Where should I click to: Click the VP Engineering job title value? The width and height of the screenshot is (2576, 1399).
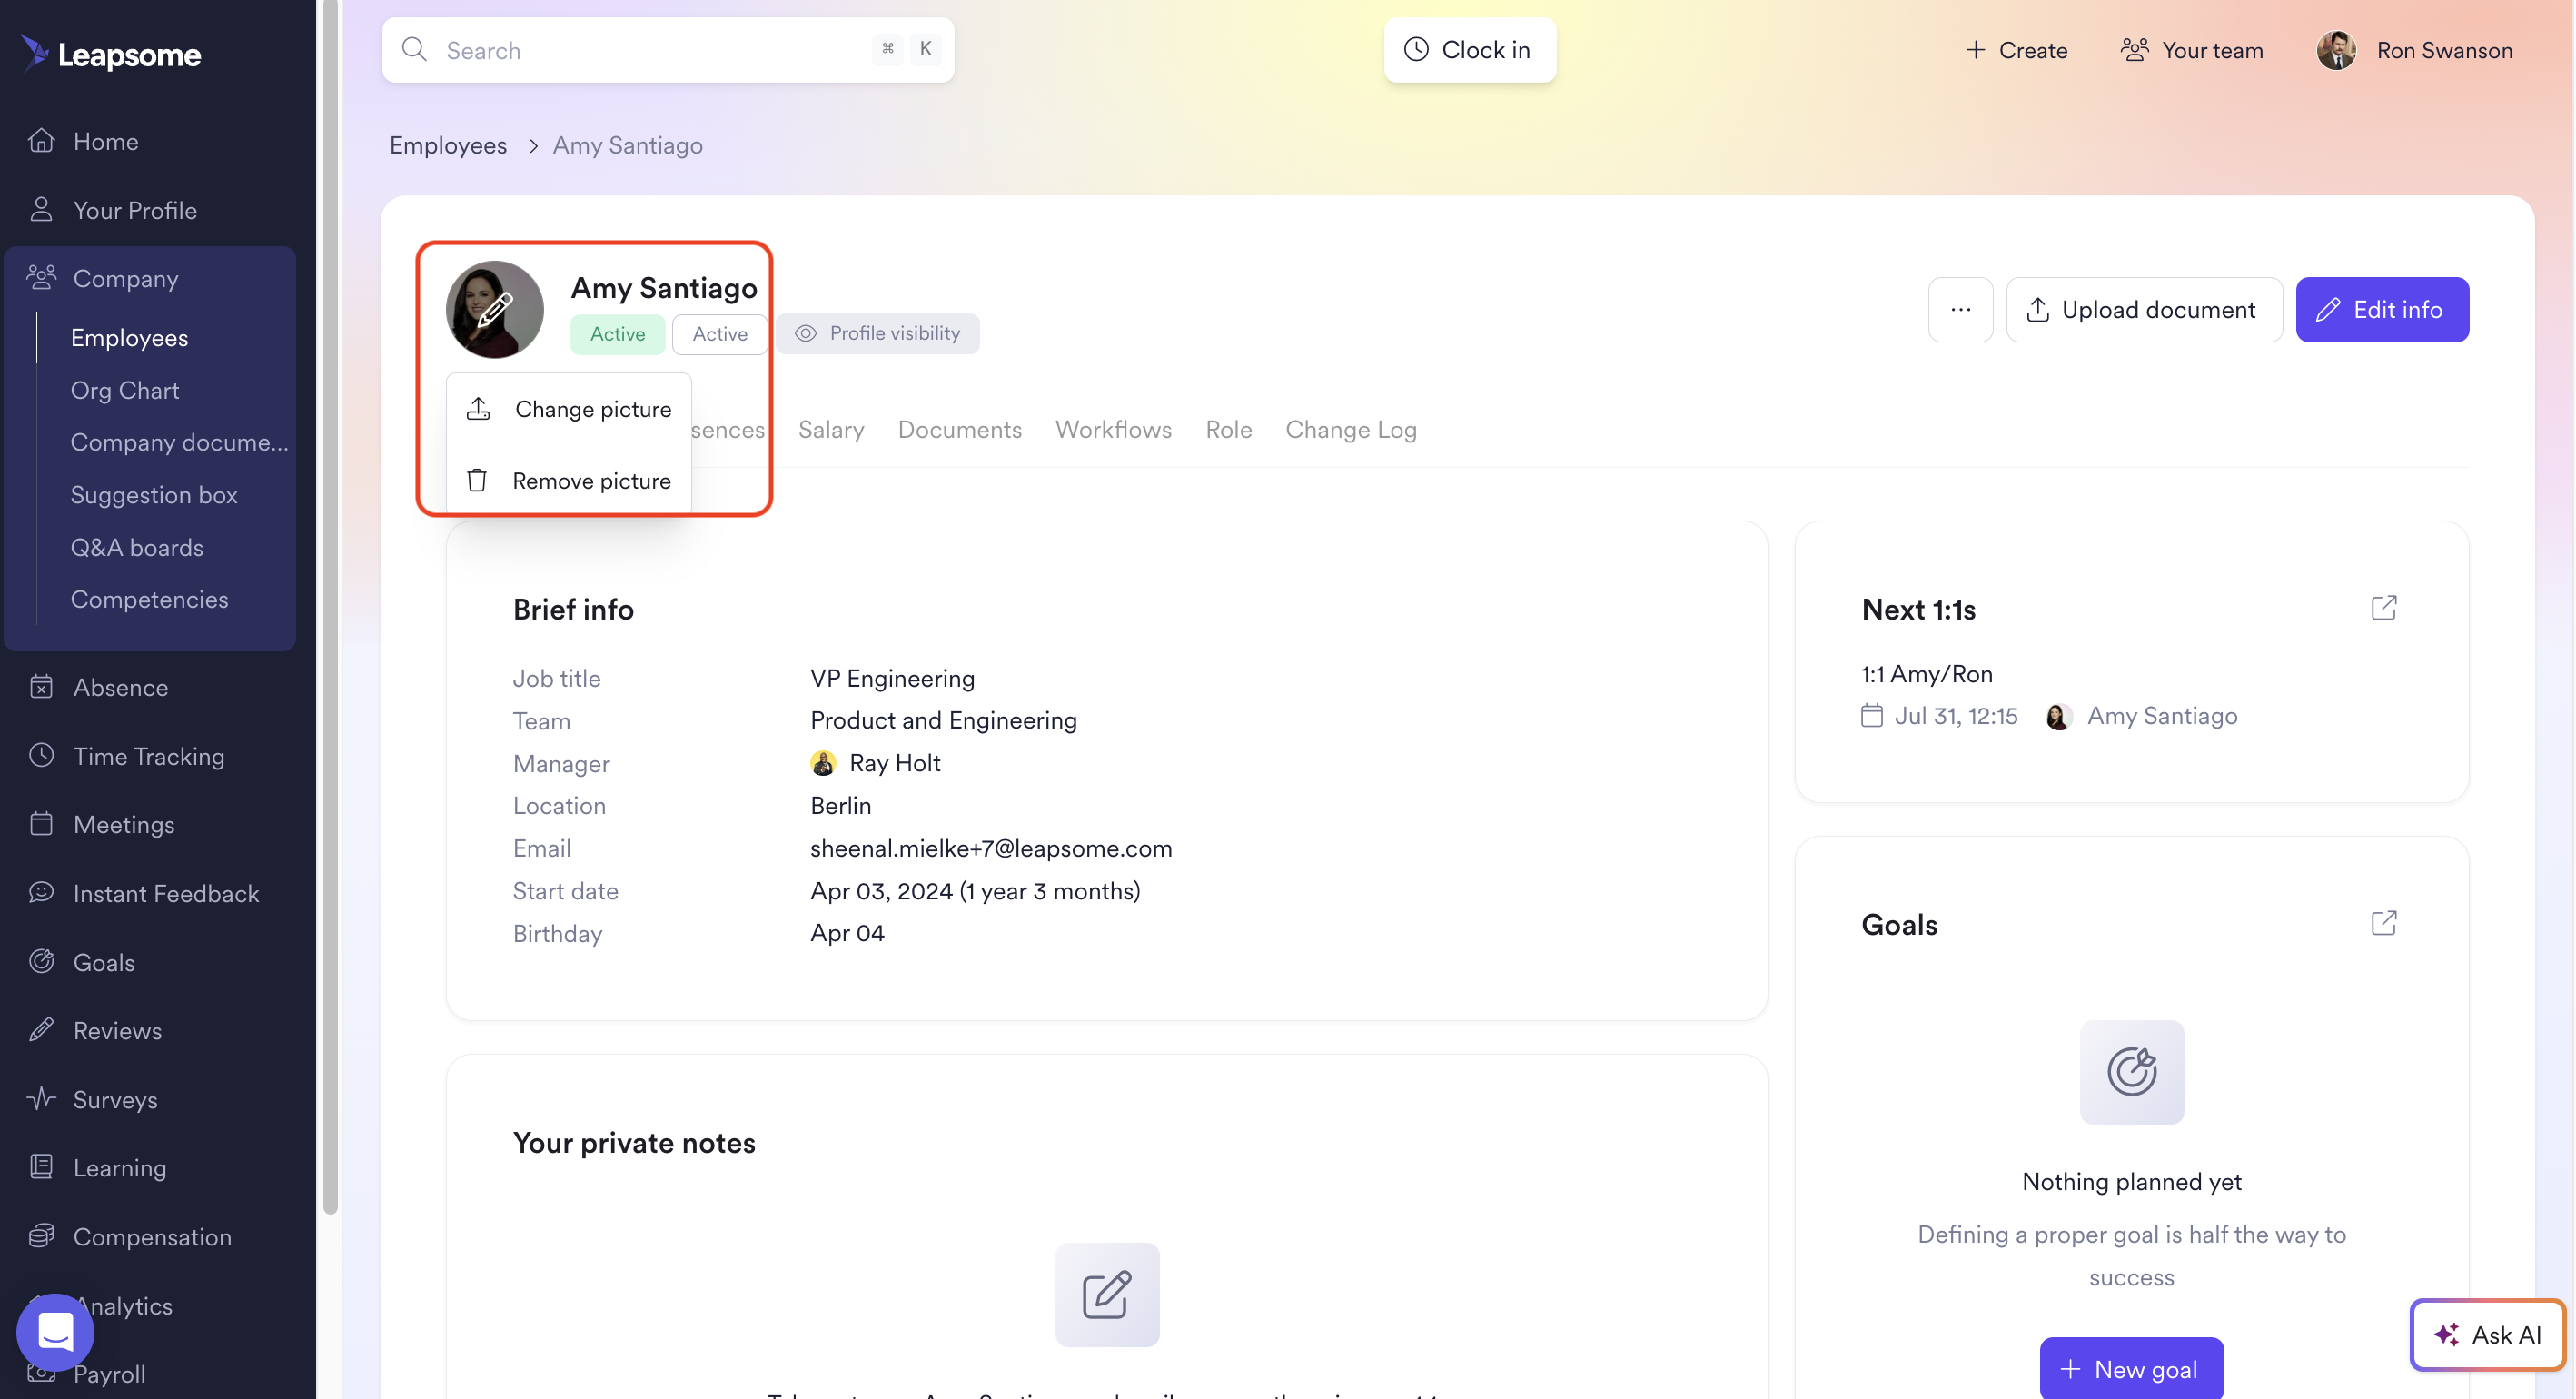(x=892, y=678)
